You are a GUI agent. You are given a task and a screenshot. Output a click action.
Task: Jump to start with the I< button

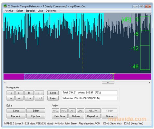pyautogui.click(x=29, y=93)
